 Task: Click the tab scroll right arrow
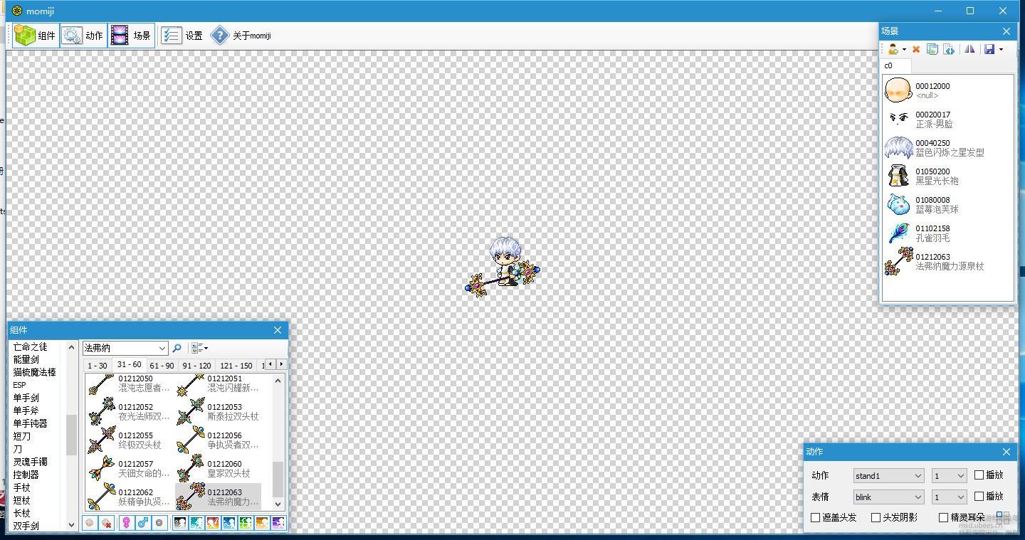point(281,364)
